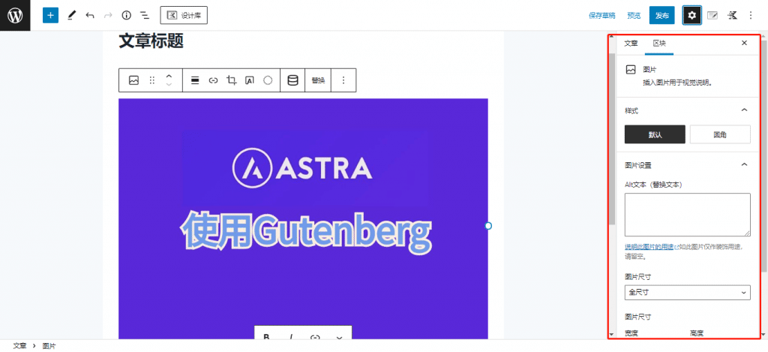Screen dimensions: 768x352
Task: Click the block drag handle dots
Action: click(x=151, y=80)
